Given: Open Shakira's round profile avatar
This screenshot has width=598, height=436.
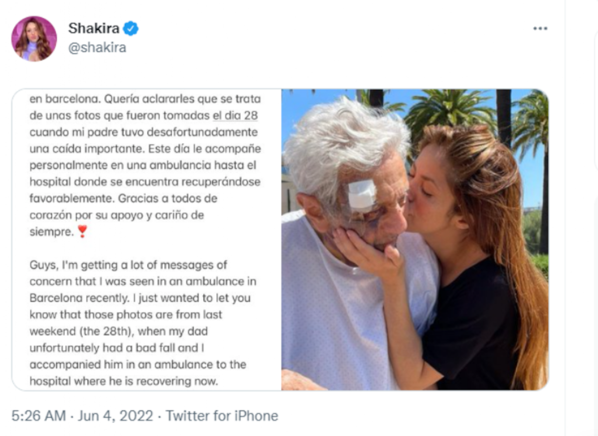Looking at the screenshot, I should click(34, 38).
